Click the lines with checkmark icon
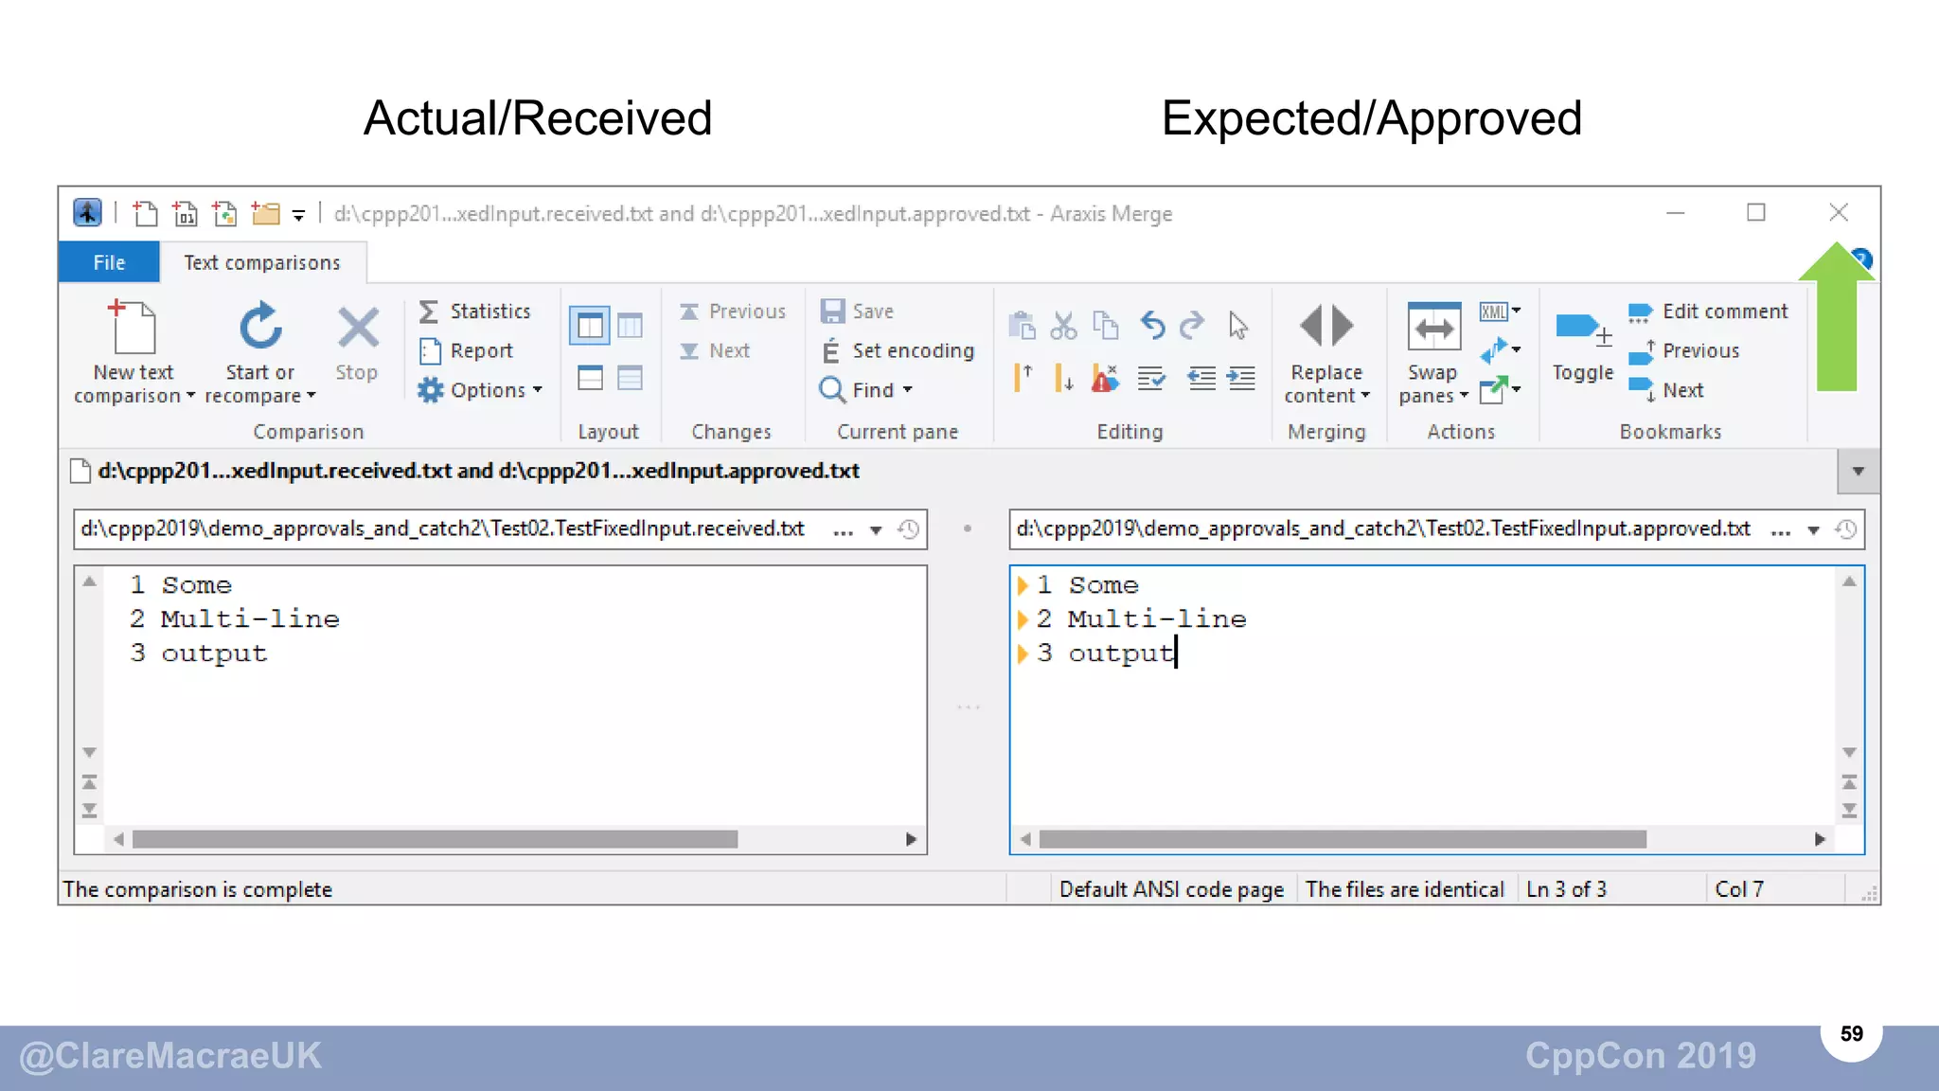 pos(1151,378)
